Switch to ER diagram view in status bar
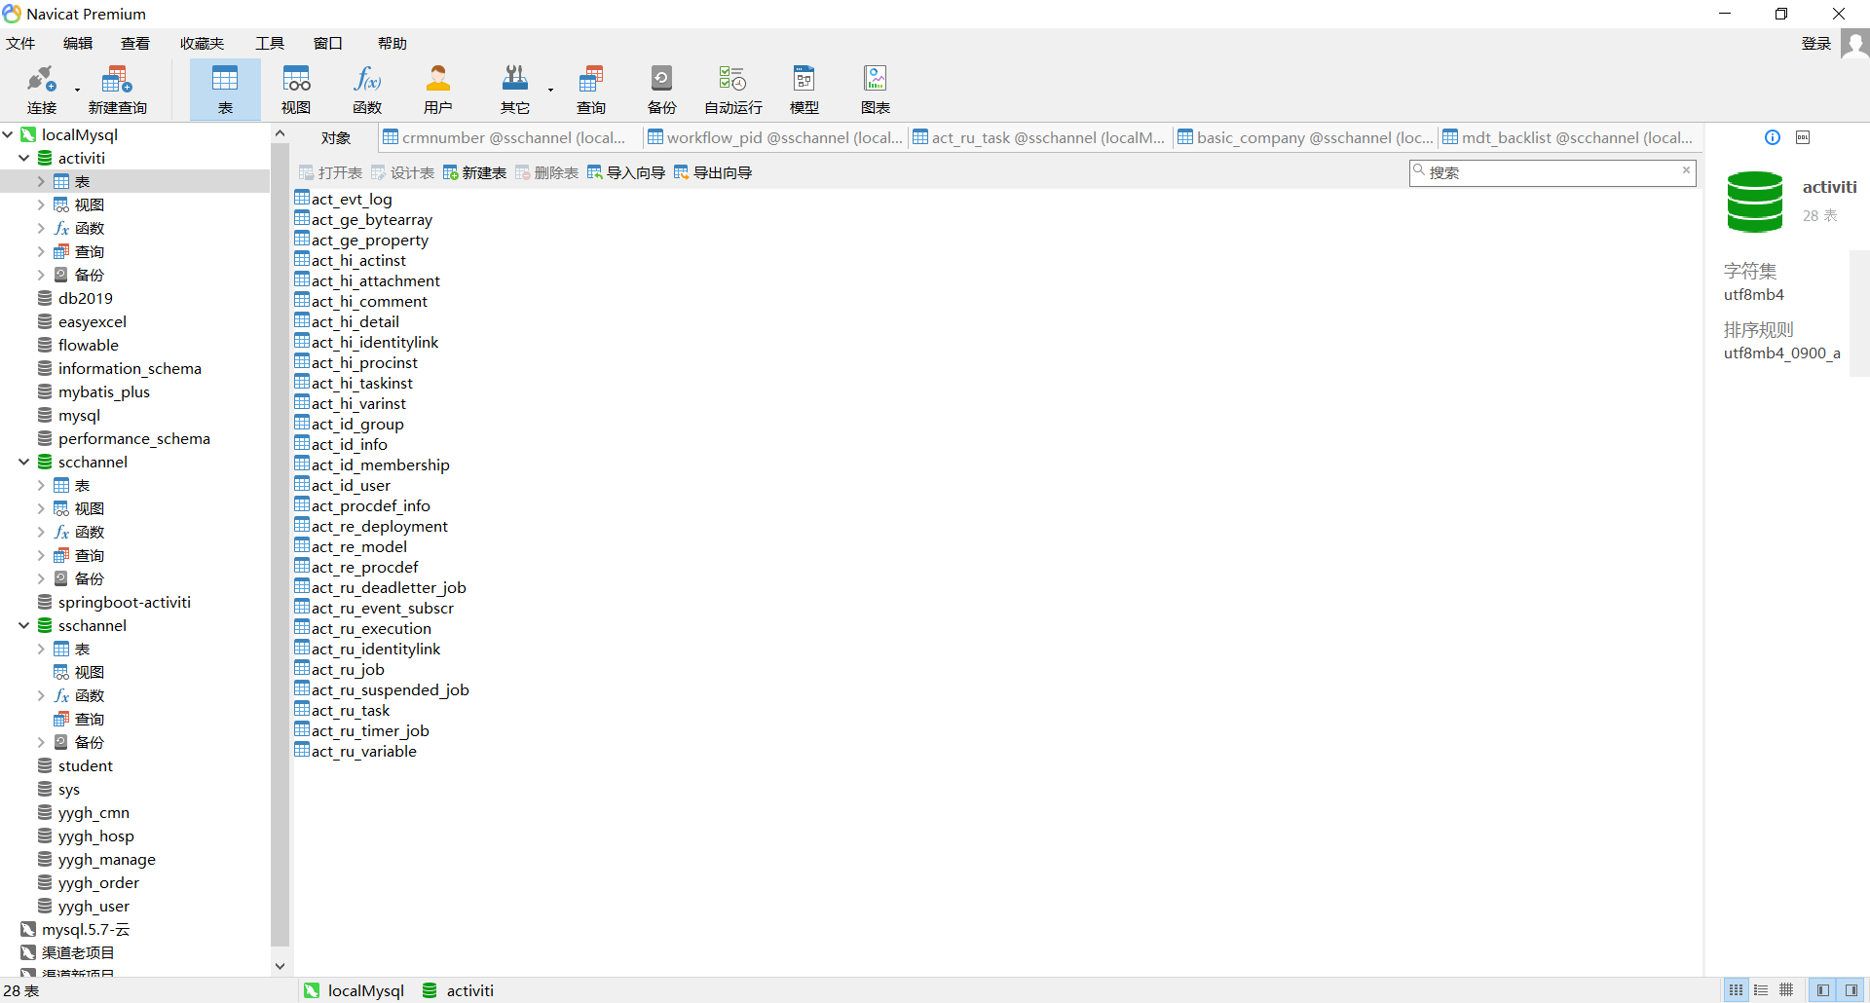This screenshot has width=1870, height=1003. click(x=1786, y=990)
